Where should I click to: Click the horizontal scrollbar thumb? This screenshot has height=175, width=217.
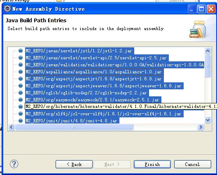click(x=74, y=127)
